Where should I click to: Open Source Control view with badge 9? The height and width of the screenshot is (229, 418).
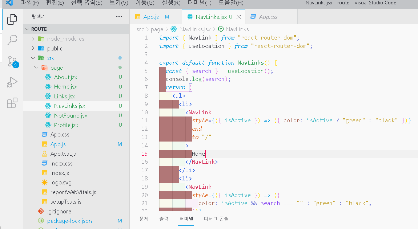[12, 61]
